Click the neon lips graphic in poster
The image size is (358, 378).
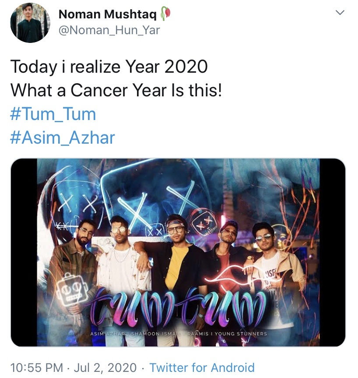231,275
